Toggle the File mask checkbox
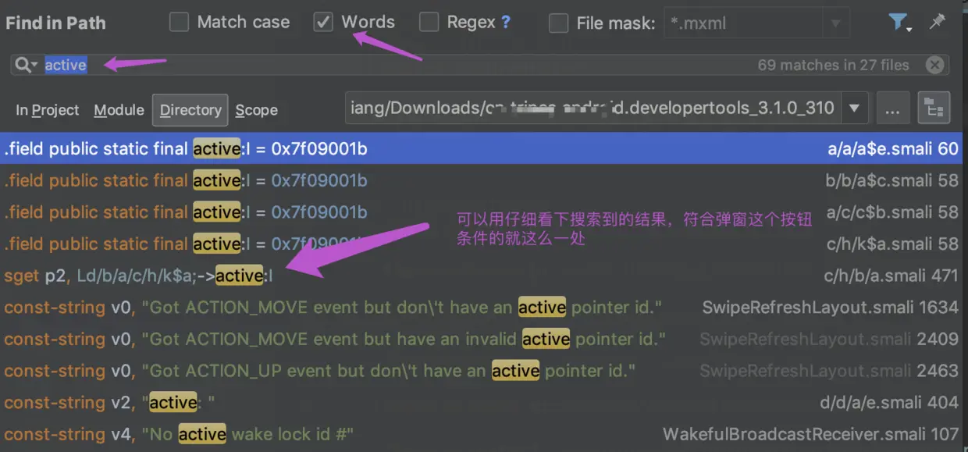968x452 pixels. click(x=558, y=23)
